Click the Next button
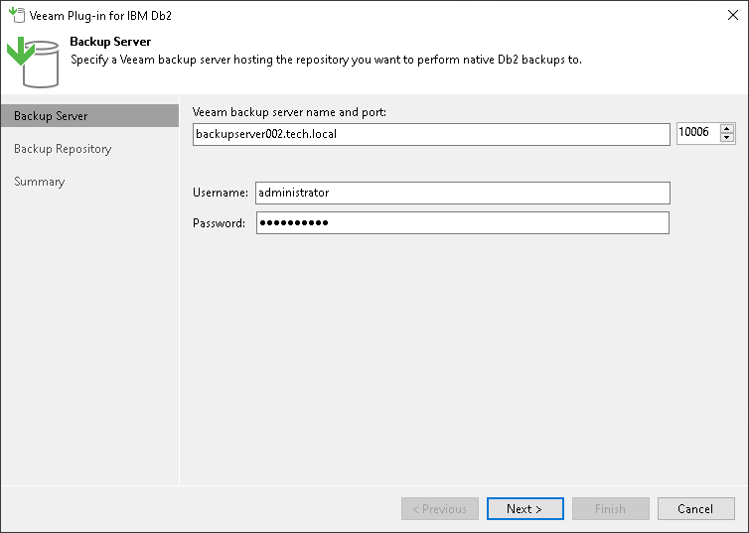 point(524,508)
